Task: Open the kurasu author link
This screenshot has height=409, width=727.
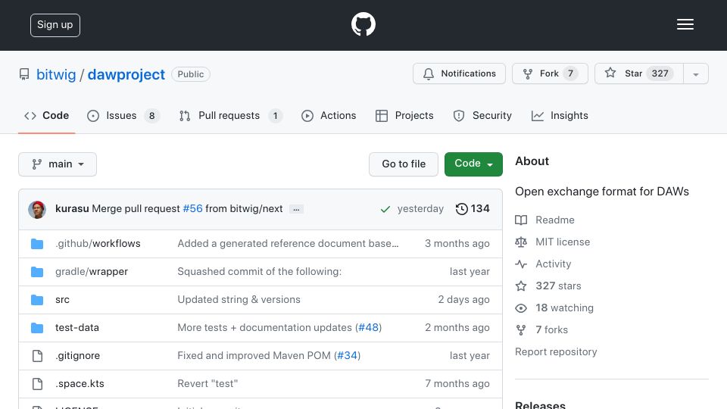Action: pyautogui.click(x=72, y=209)
